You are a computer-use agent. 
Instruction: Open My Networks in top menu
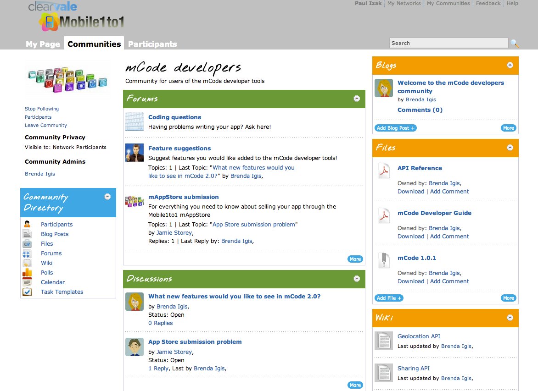[404, 3]
